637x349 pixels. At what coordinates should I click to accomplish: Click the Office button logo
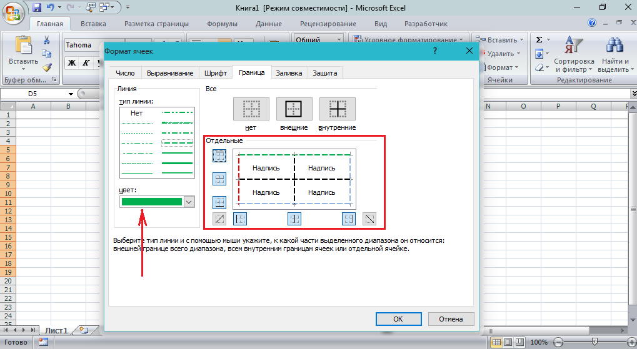click(13, 13)
